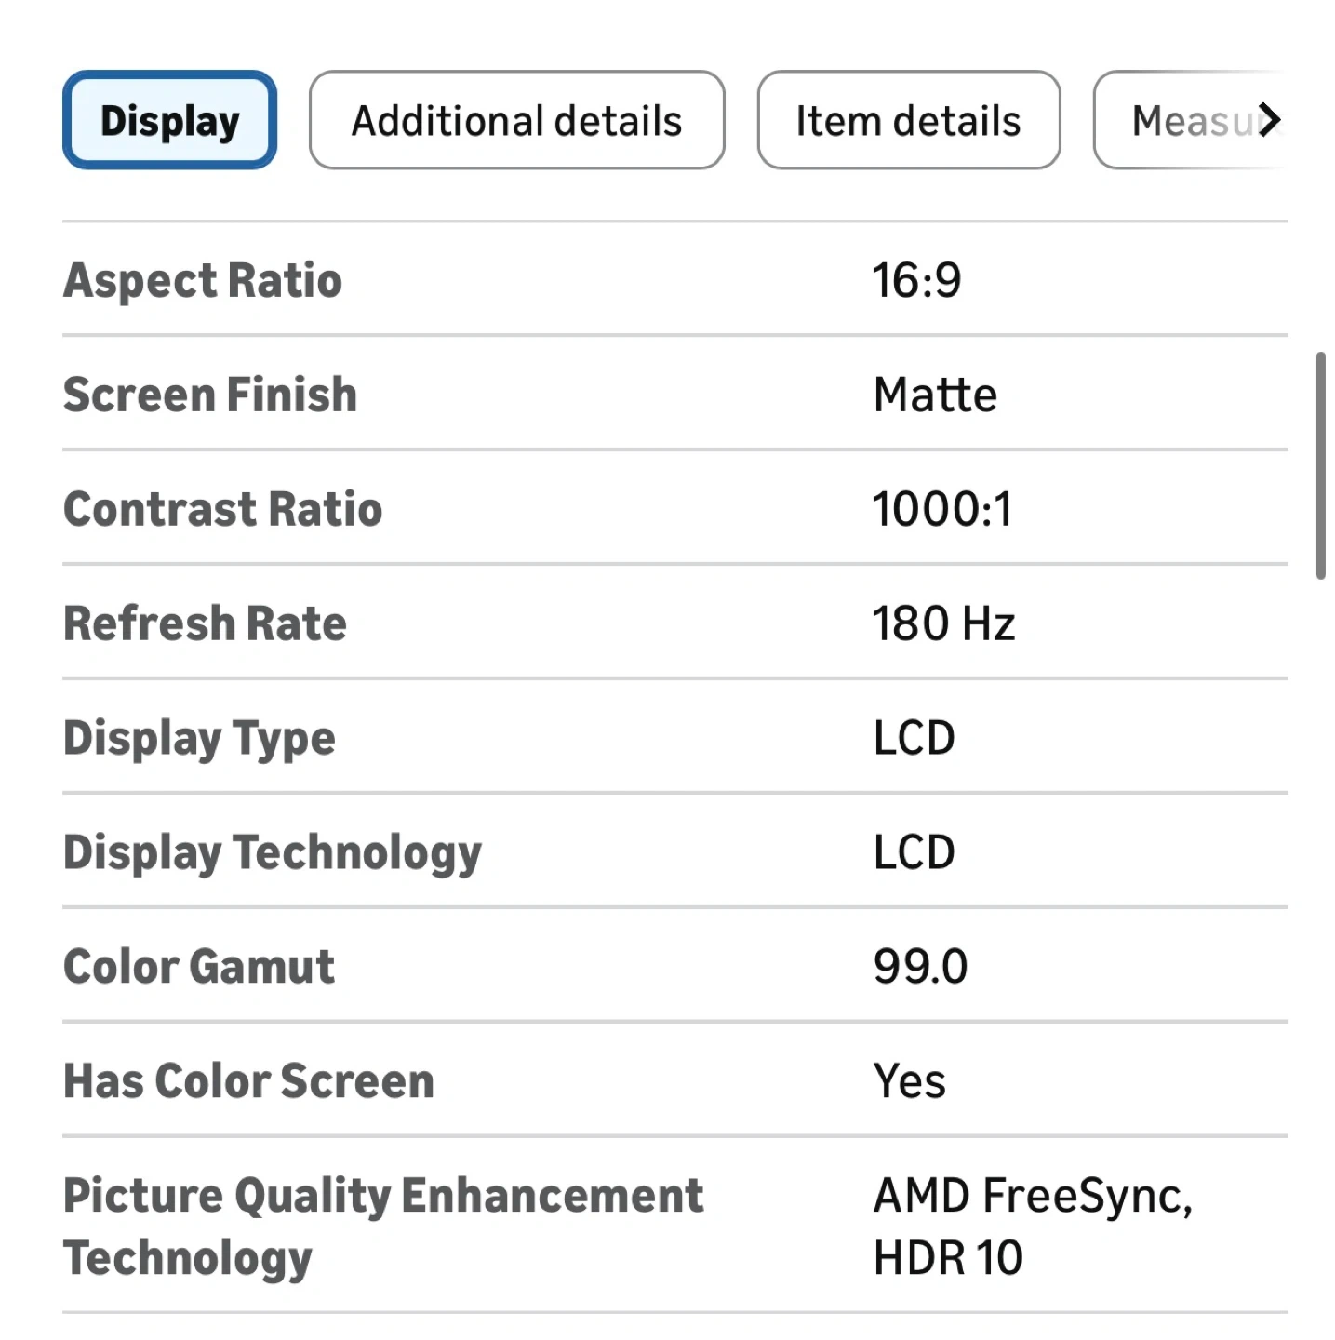Click the Aspect Ratio label

pos(203,280)
